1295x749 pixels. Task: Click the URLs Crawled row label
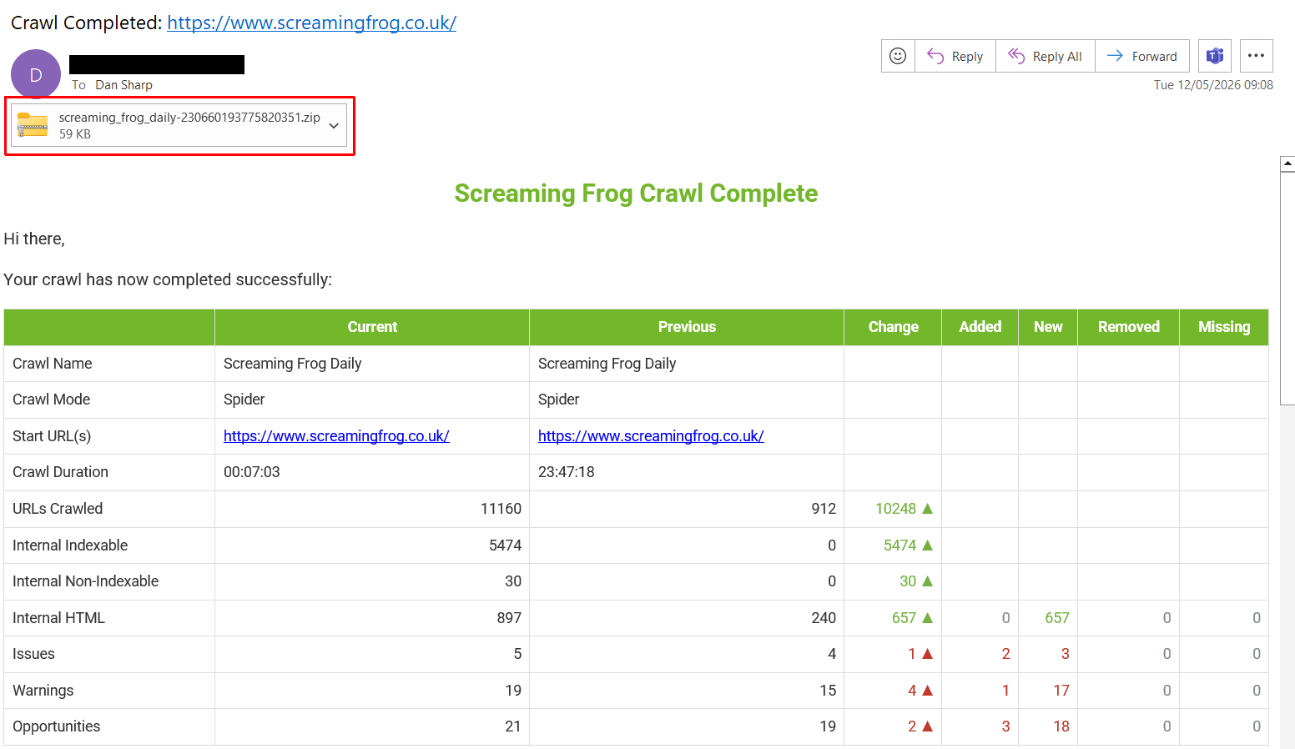58,509
